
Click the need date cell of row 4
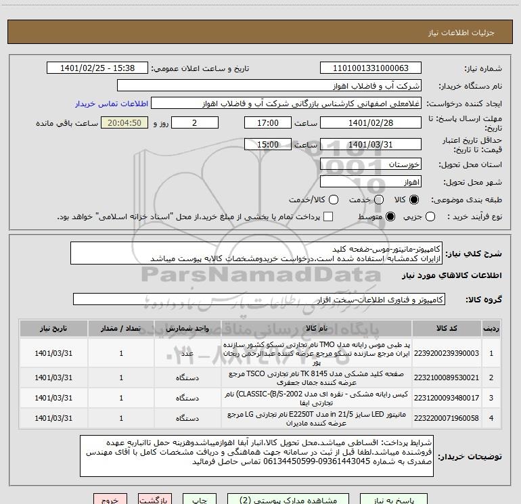pyautogui.click(x=53, y=418)
